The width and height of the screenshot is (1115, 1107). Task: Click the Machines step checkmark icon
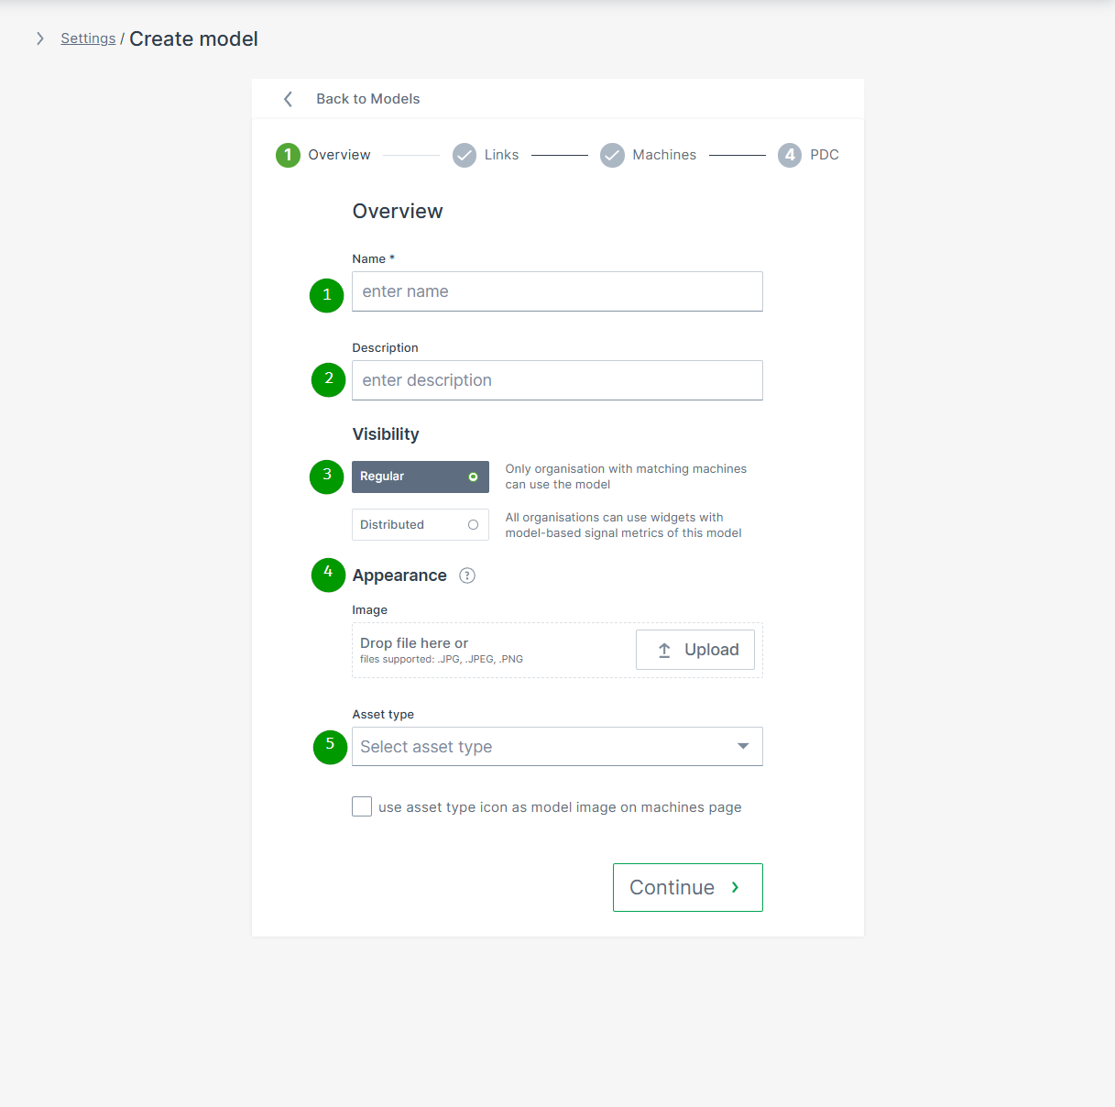click(612, 155)
